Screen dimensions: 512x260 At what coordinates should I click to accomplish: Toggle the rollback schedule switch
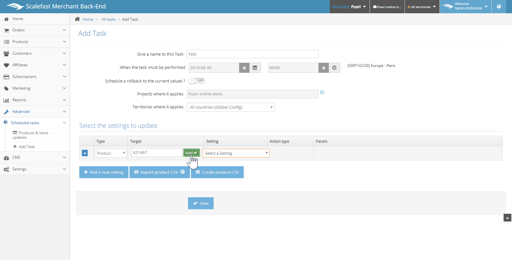pos(197,81)
